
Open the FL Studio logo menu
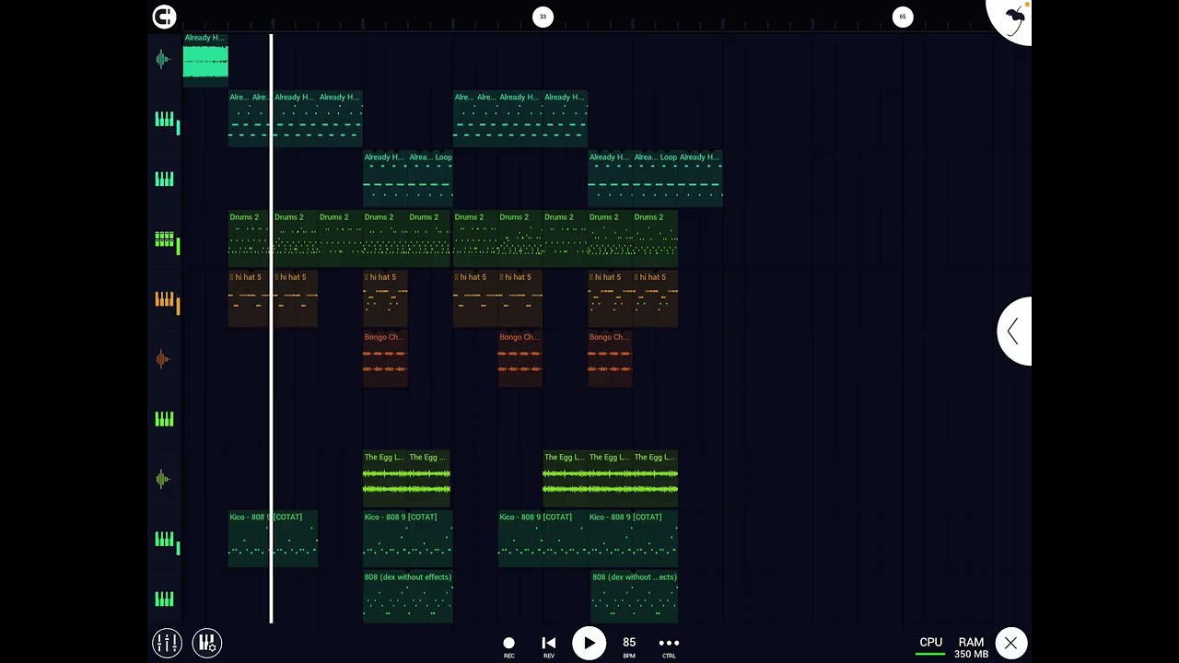click(x=1012, y=20)
